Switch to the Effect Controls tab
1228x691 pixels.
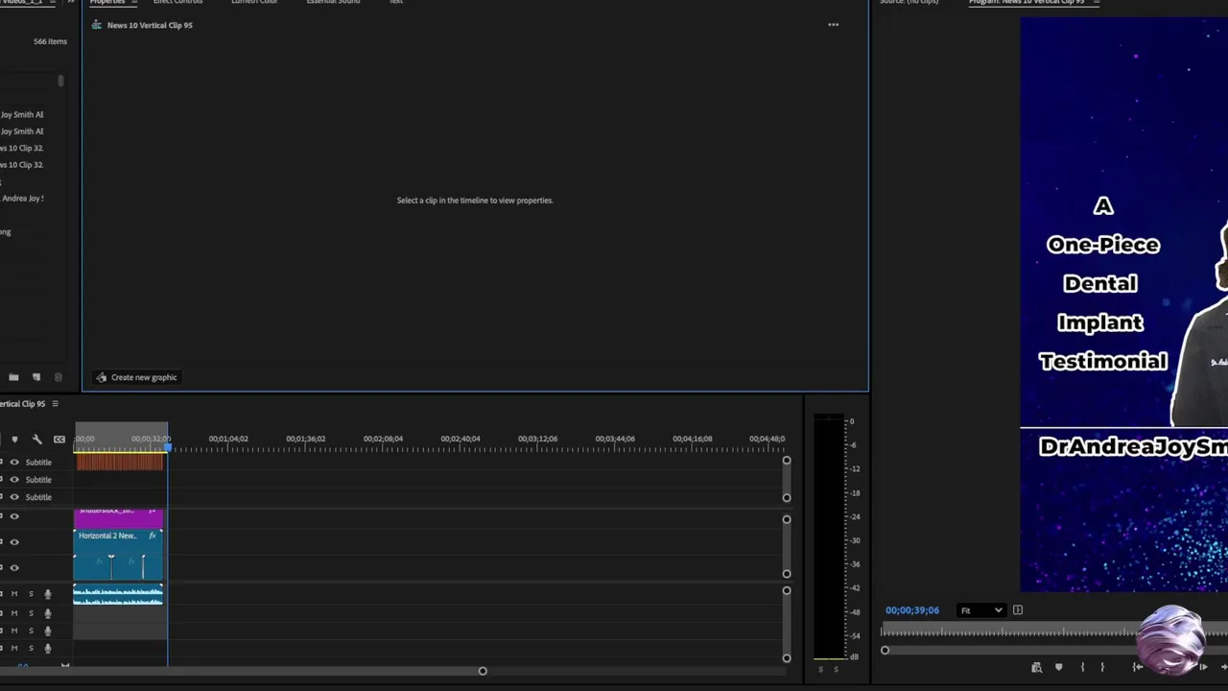point(177,2)
